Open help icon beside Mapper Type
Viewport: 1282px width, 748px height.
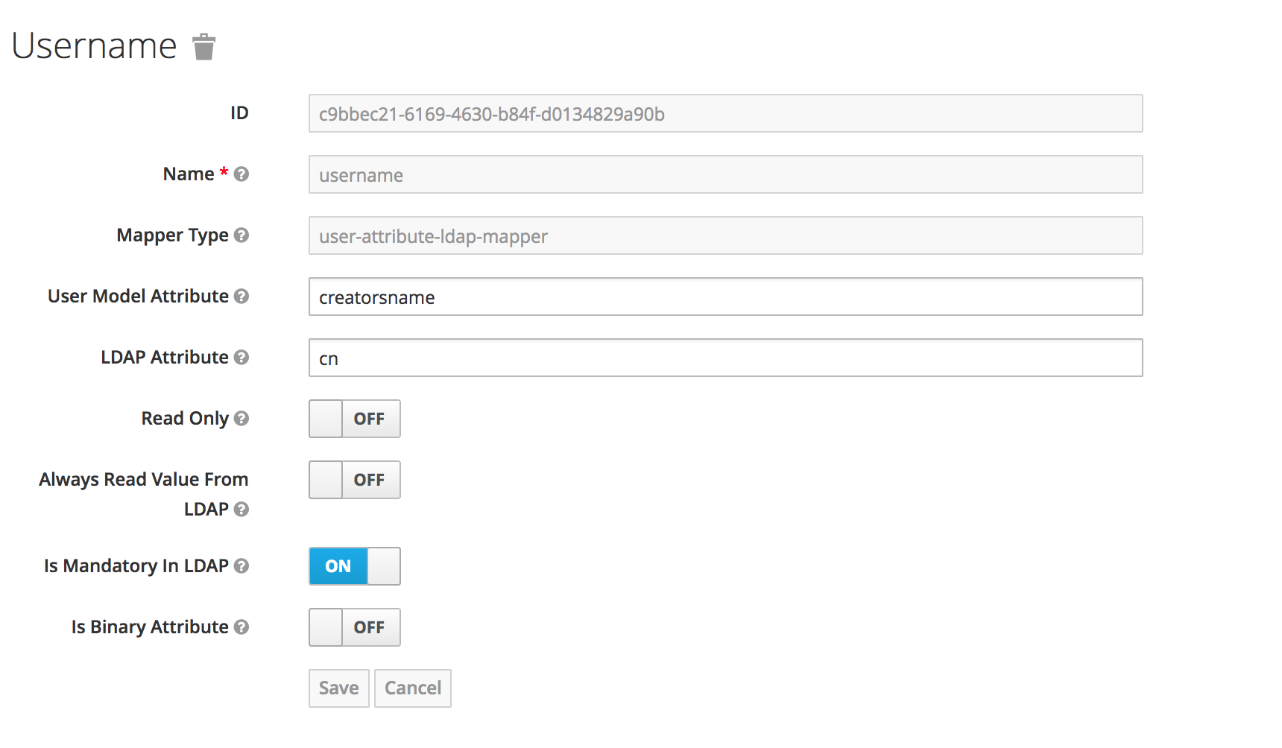point(241,235)
